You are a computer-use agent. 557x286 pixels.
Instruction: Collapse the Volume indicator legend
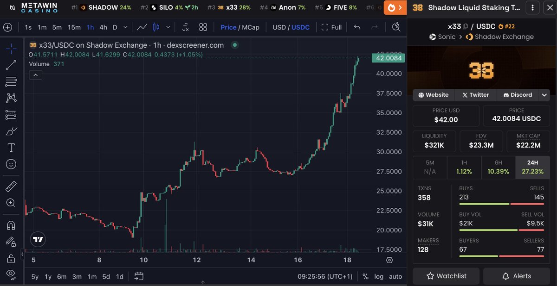click(36, 75)
